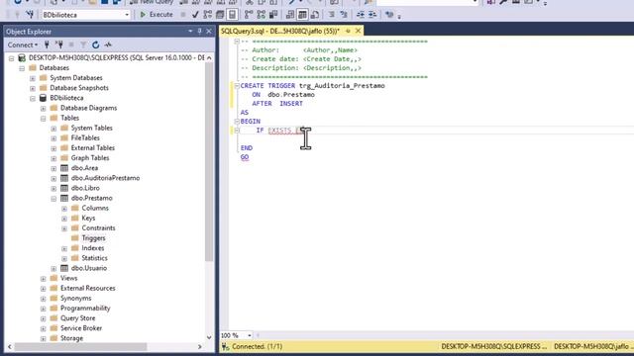Select the Triggers folder
Screen dimensions: 634x356
tap(93, 238)
